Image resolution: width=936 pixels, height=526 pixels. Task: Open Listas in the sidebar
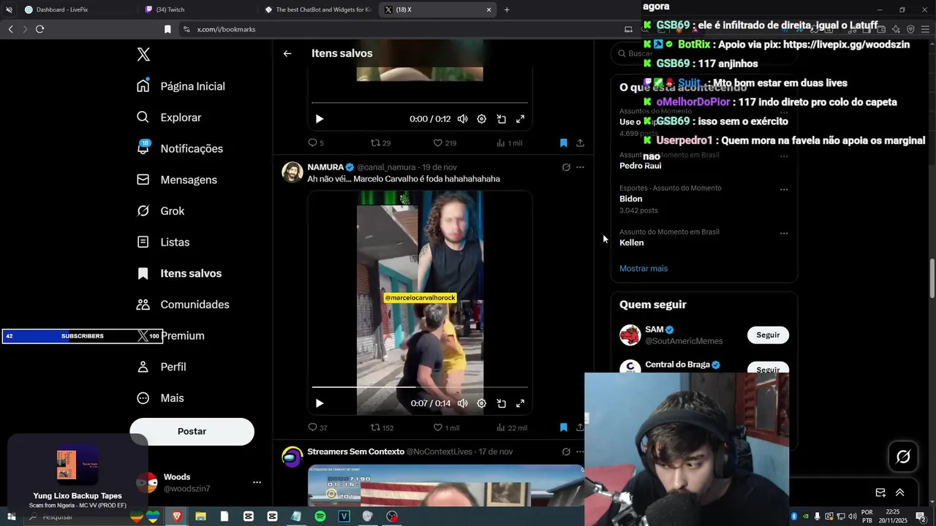click(x=163, y=243)
